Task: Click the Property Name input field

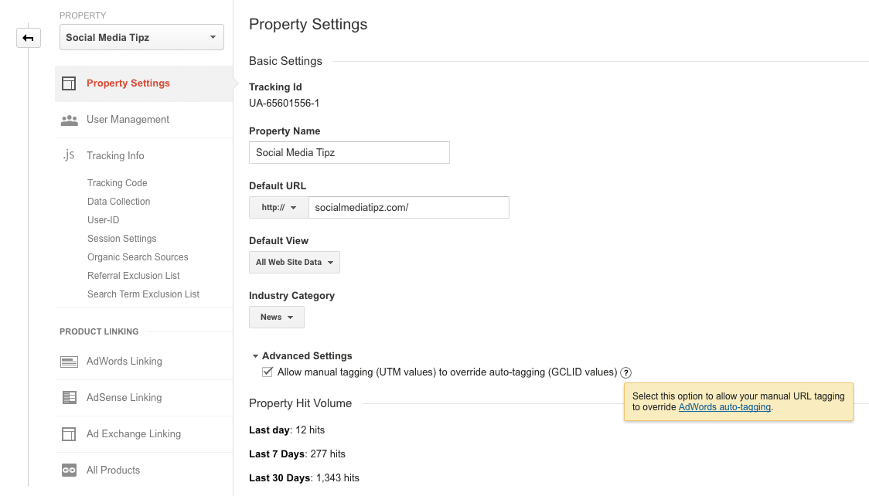Action: pyautogui.click(x=349, y=153)
